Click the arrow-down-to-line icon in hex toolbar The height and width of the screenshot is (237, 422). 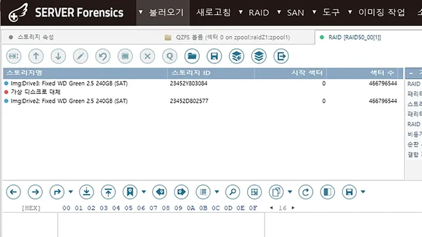(86, 192)
